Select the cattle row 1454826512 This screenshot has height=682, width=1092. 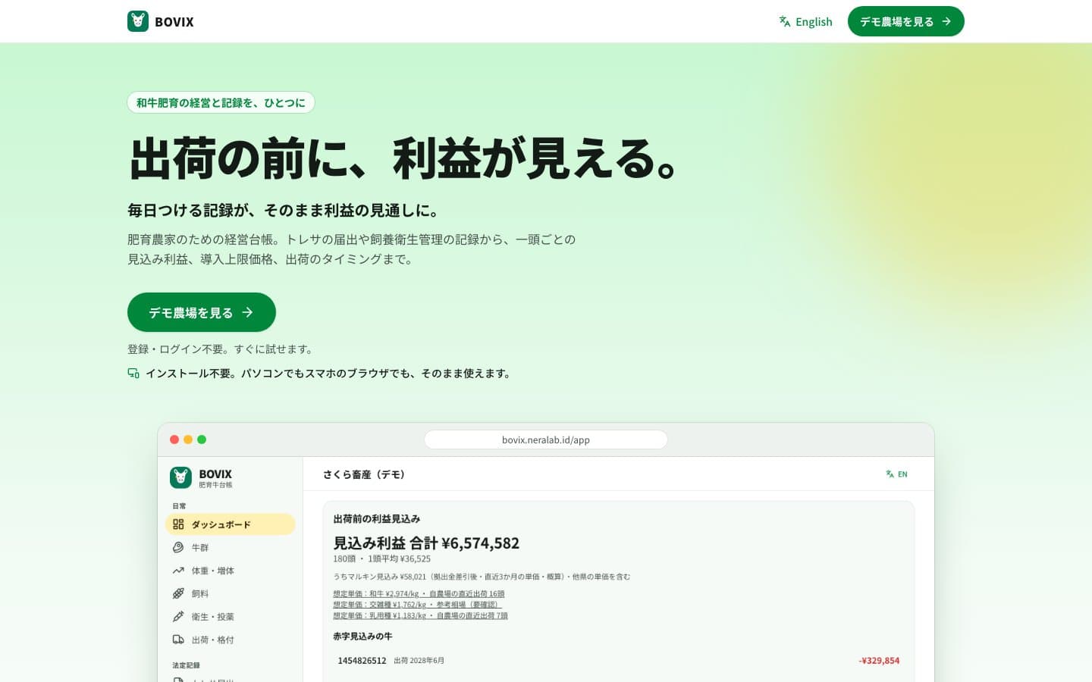point(618,661)
